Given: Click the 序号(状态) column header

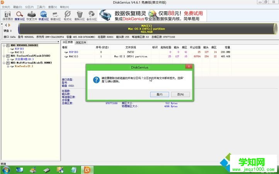Looking at the screenshot, I should (102, 48).
